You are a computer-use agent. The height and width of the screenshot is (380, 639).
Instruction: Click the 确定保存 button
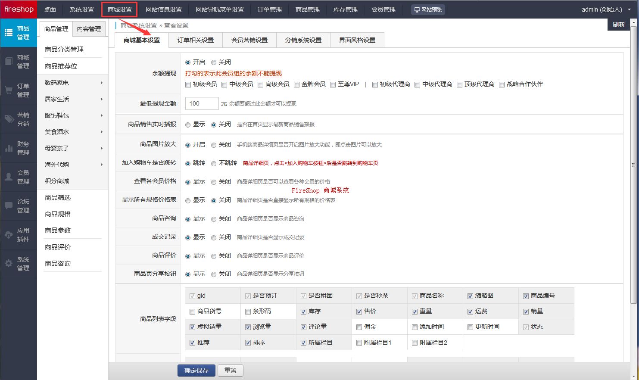click(196, 371)
